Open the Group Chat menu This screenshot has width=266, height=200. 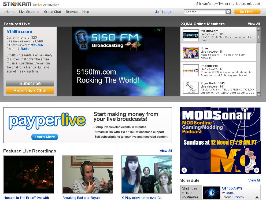pyautogui.click(x=52, y=12)
